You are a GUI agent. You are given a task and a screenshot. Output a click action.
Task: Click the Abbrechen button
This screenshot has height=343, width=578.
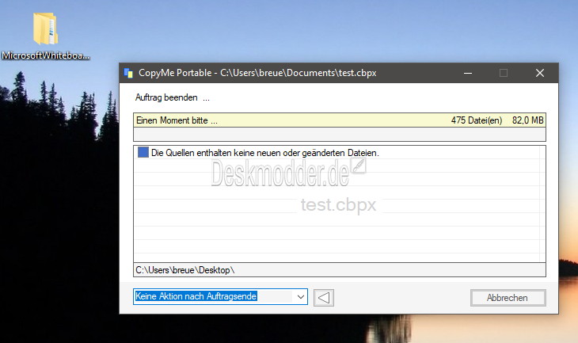click(x=508, y=298)
